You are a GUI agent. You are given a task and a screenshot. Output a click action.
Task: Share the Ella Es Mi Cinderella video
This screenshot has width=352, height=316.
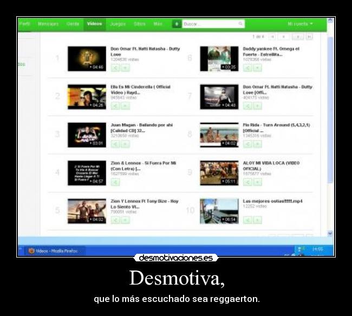[115, 106]
